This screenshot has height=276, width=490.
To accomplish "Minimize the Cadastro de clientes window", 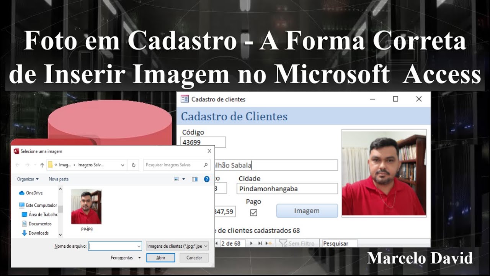I will tap(372, 99).
